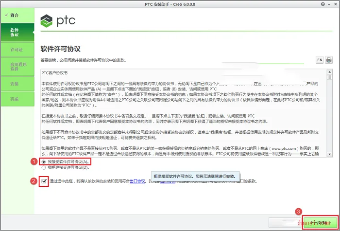Open the 完成 step in sidebar
Viewport: 340px width, 231px height.
(x=17, y=99)
